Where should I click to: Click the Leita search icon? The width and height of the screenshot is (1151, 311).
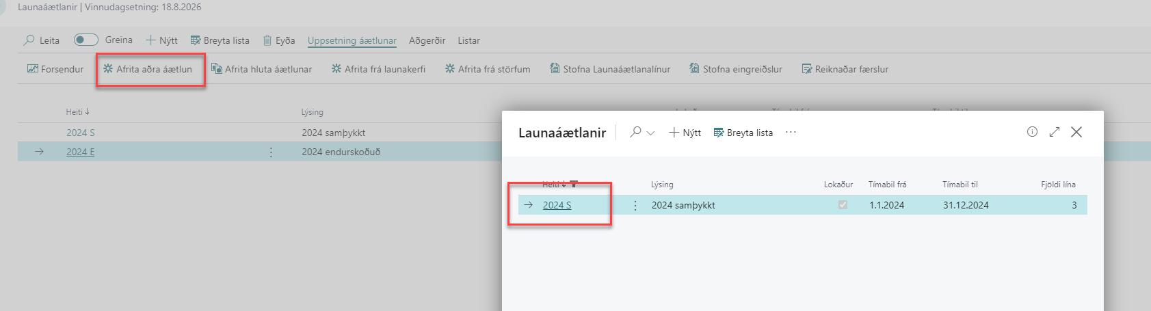29,40
